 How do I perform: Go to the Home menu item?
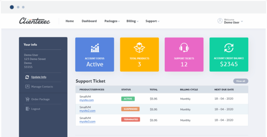[x=70, y=21]
